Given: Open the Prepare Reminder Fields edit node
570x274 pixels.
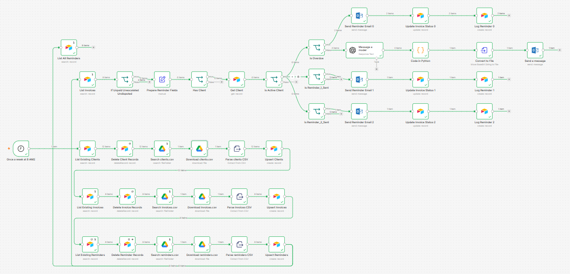Looking at the screenshot, I should (x=162, y=80).
